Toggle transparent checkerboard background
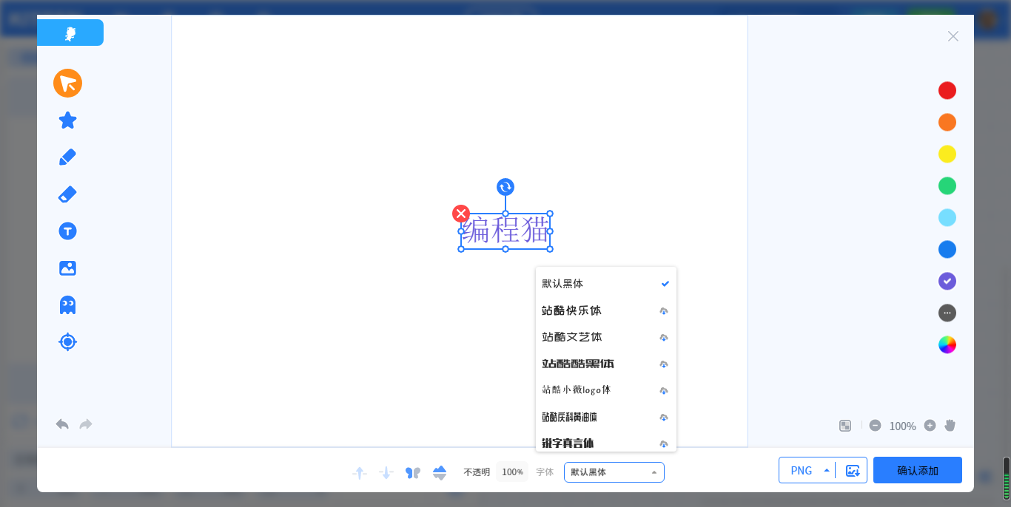Image resolution: width=1011 pixels, height=507 pixels. (x=845, y=426)
